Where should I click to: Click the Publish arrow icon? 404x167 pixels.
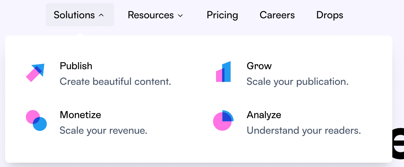pyautogui.click(x=35, y=73)
